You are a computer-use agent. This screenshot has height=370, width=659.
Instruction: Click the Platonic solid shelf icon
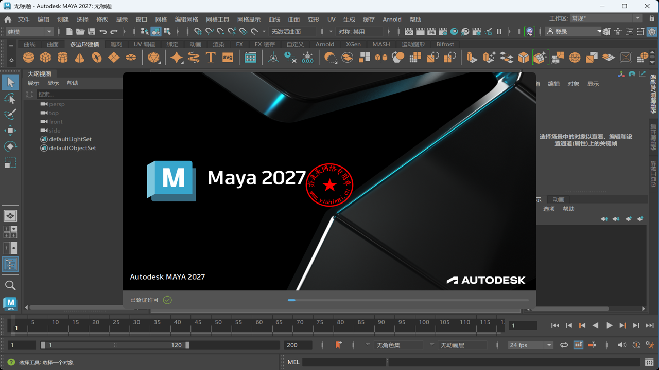(x=153, y=58)
